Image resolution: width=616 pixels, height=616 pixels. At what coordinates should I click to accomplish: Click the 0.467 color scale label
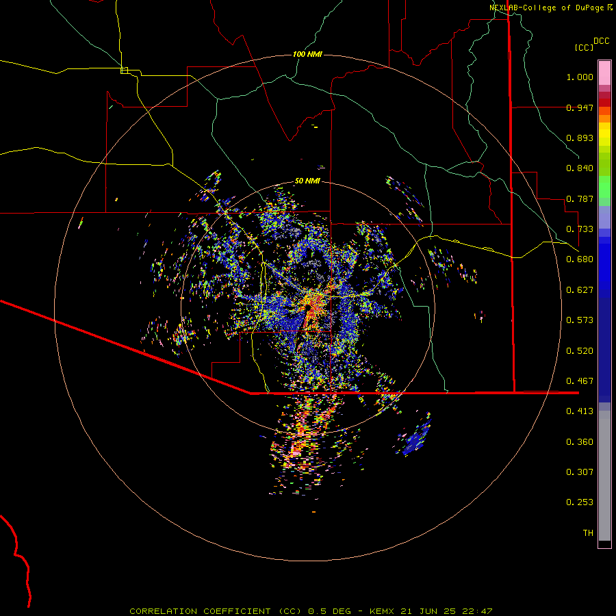580,381
